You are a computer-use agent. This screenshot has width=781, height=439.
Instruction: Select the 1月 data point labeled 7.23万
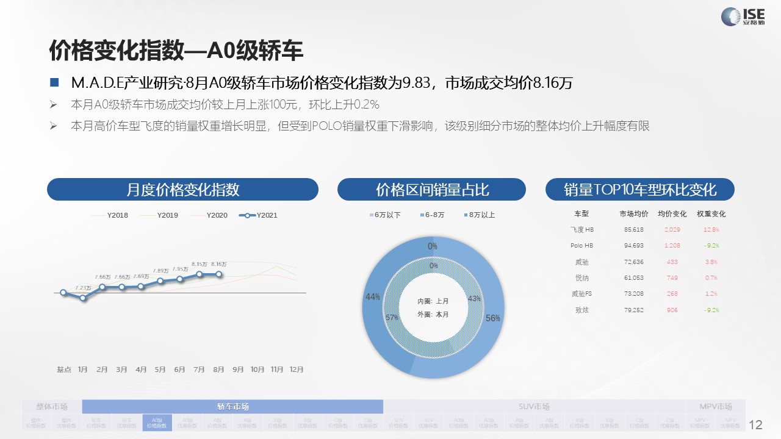83,298
